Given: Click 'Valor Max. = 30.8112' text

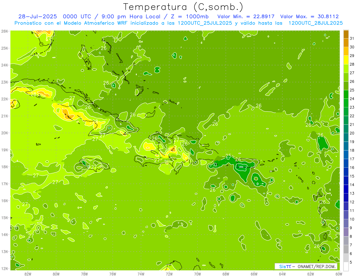Looking at the screenshot, I should click(x=309, y=16).
